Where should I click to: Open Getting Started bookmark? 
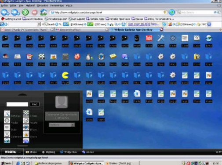pyautogui.click(x=11, y=19)
